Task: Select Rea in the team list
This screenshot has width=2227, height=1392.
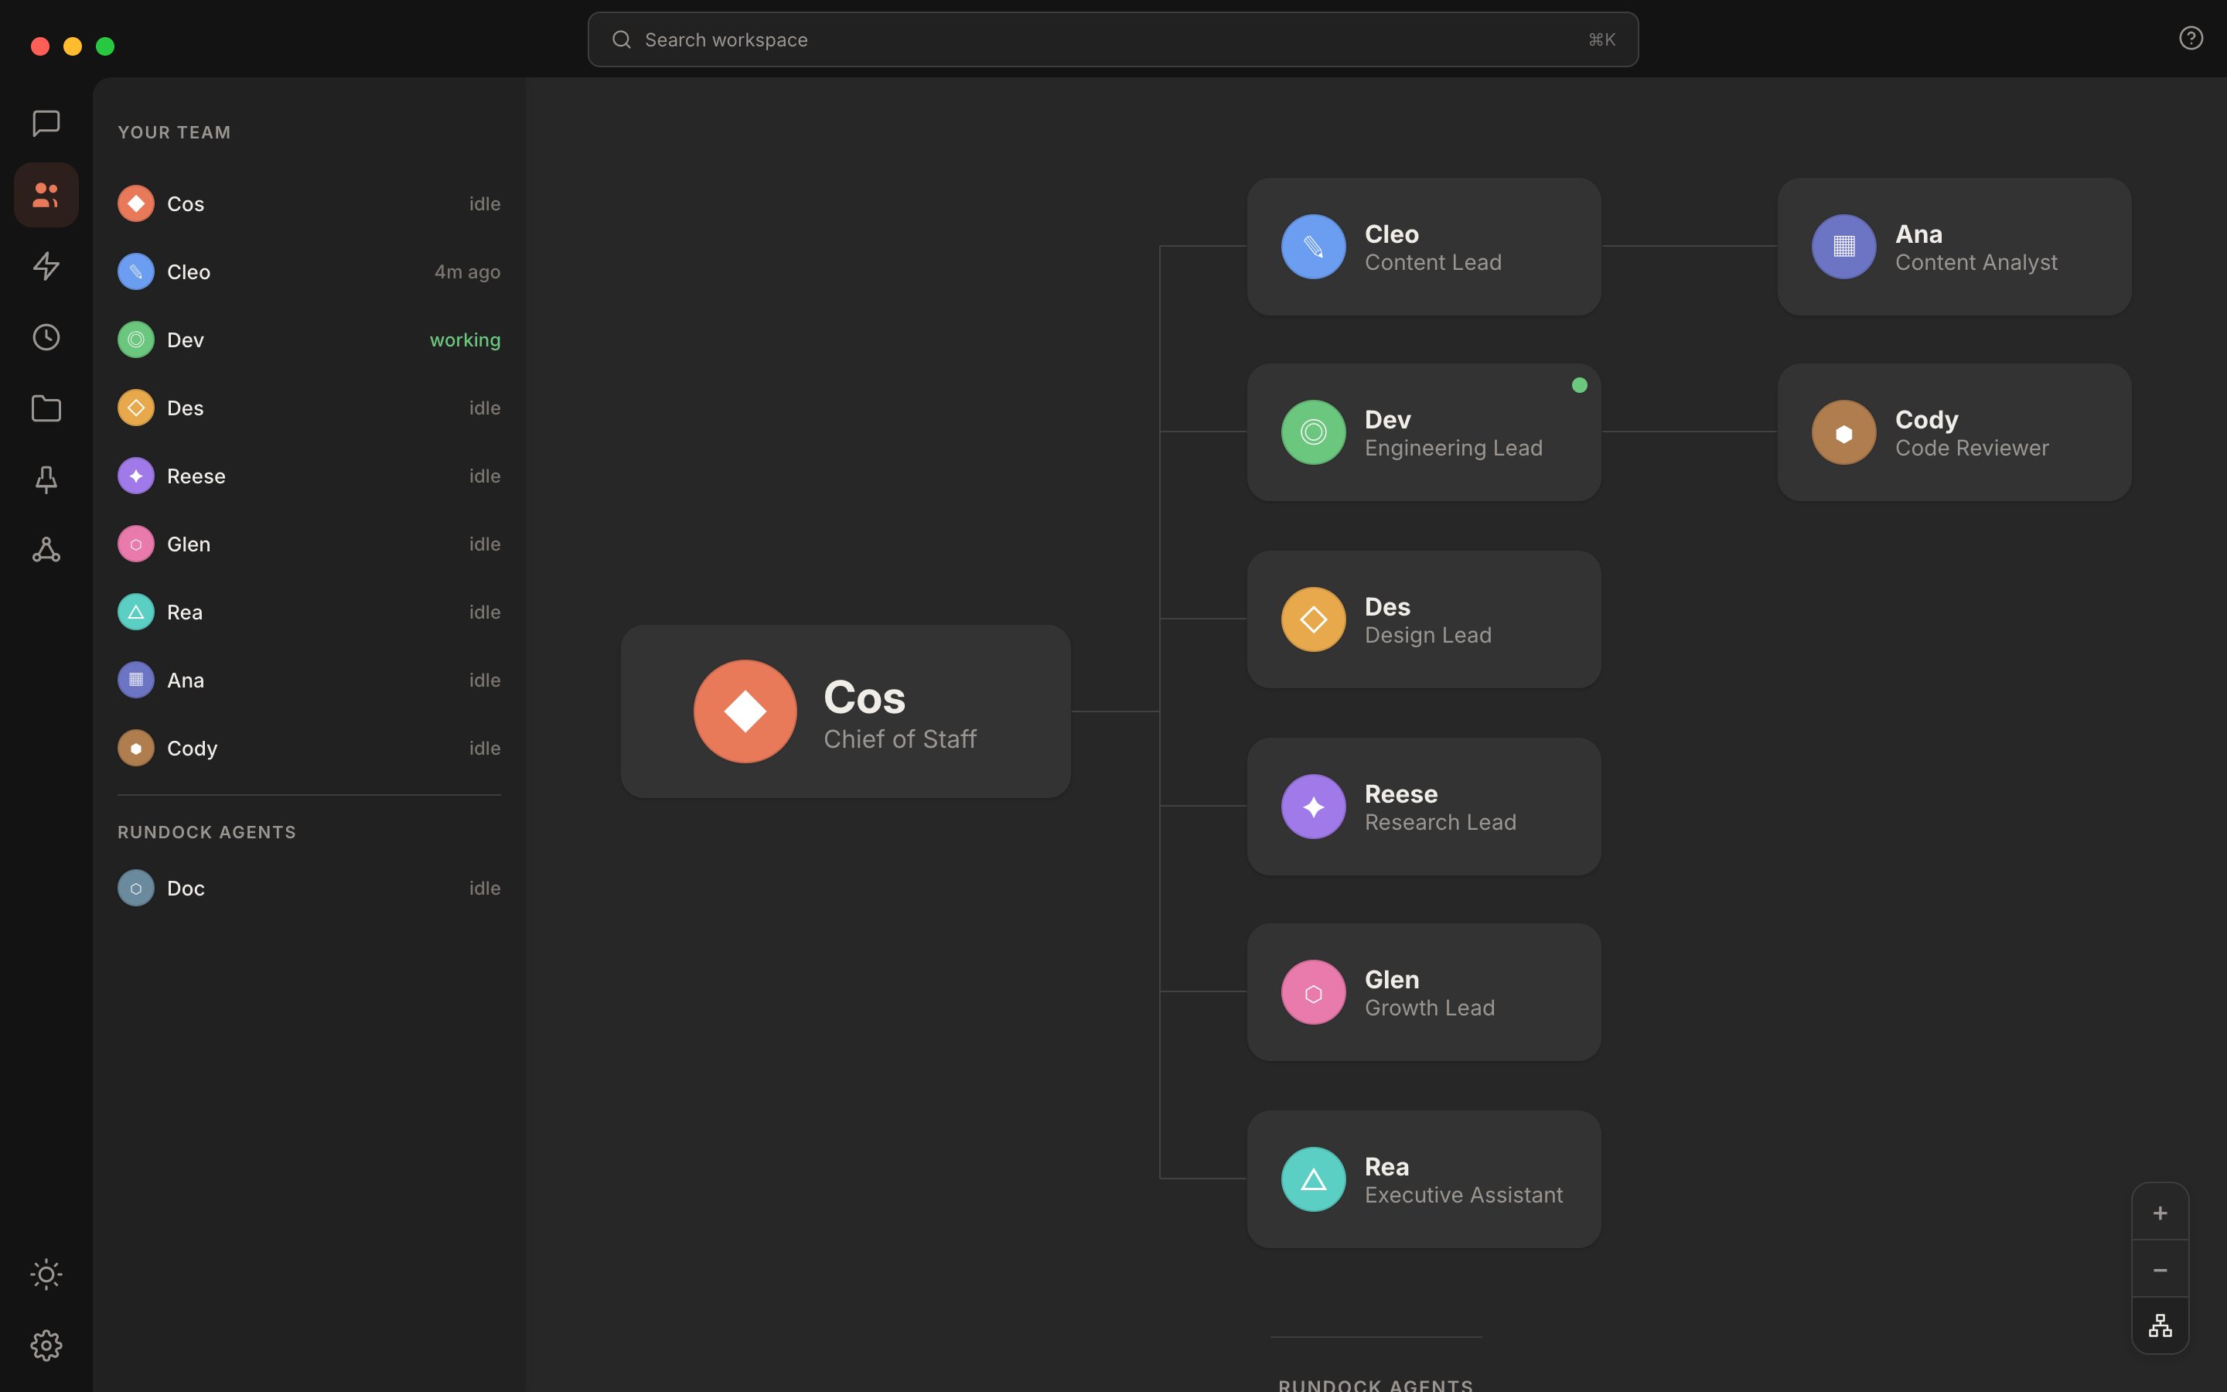Action: coord(309,612)
